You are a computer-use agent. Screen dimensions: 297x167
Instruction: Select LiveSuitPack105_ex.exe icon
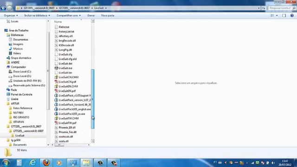click(56, 114)
